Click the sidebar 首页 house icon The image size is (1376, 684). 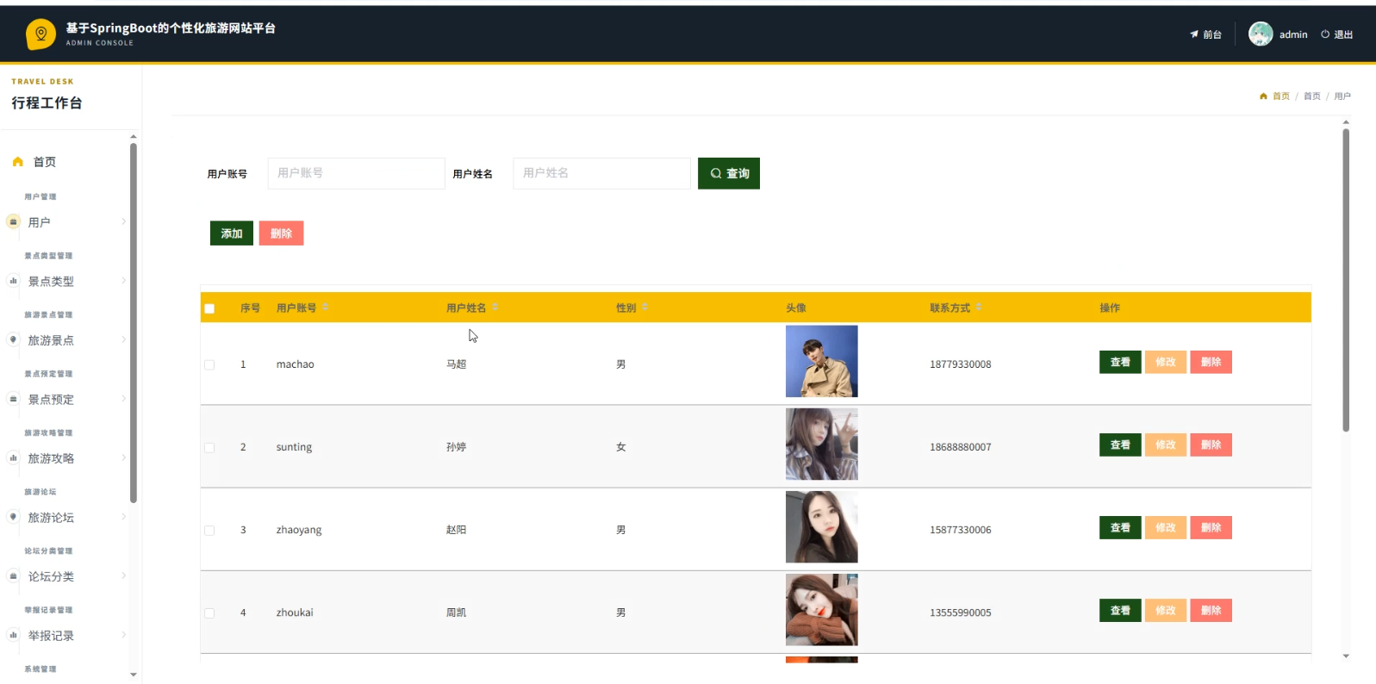tap(17, 162)
